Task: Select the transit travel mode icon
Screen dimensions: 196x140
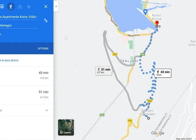Action: coord(2,6)
